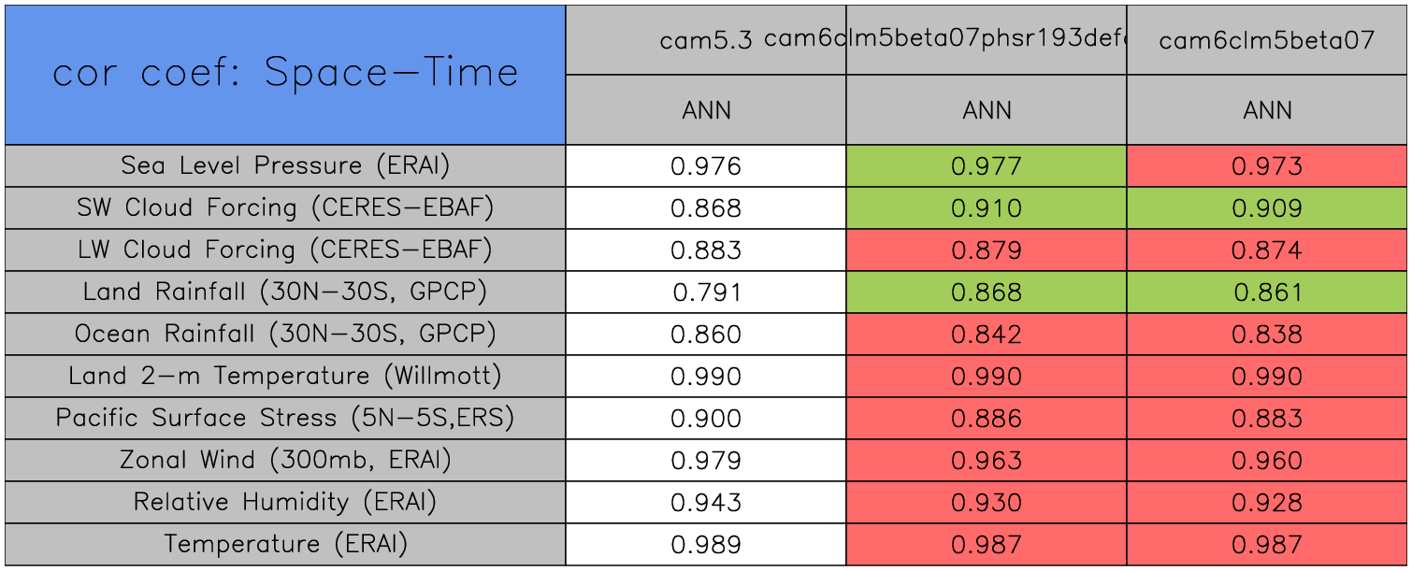Click the SW Cloud Forcing (CERES-EBAF) row label

[285, 208]
